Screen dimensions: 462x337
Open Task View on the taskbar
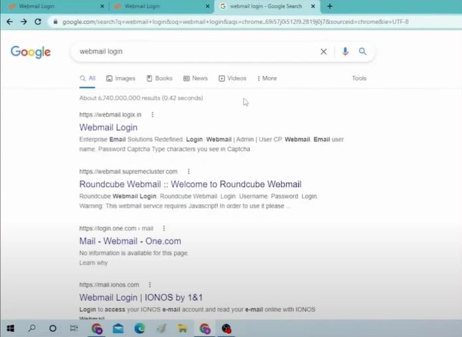[x=74, y=328]
